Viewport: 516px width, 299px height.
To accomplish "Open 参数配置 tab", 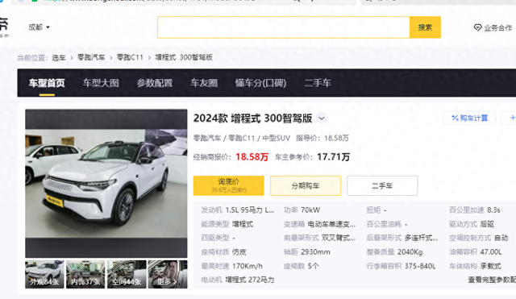I will point(155,83).
